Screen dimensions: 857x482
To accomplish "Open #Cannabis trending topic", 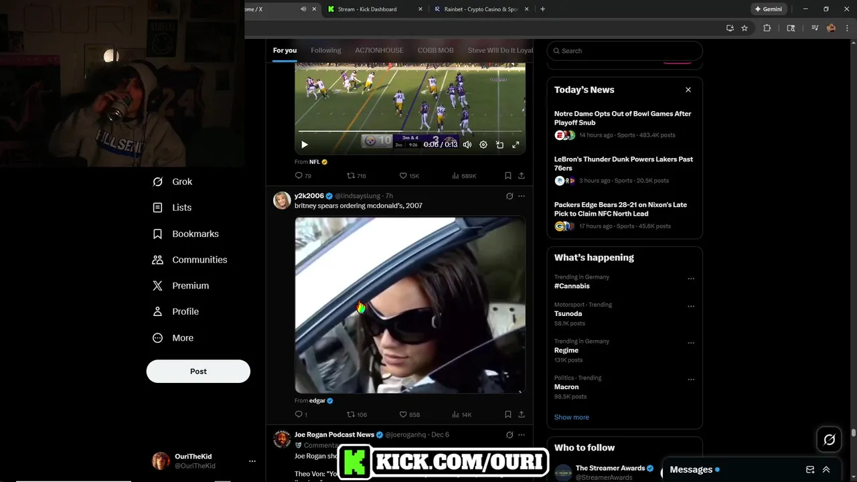I will (572, 286).
